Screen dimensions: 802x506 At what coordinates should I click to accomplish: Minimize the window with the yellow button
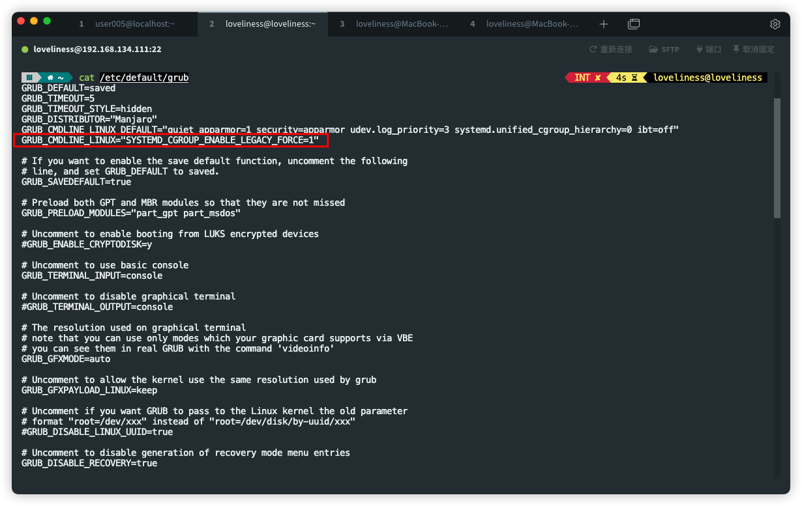pos(34,21)
